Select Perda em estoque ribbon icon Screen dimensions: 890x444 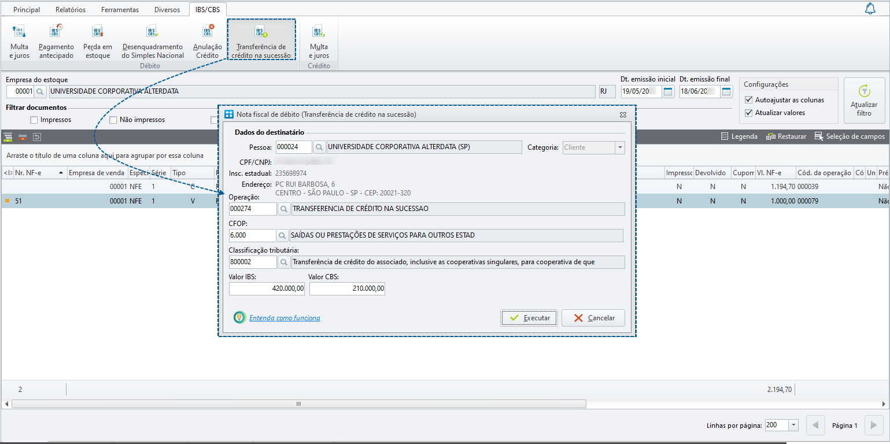click(97, 41)
